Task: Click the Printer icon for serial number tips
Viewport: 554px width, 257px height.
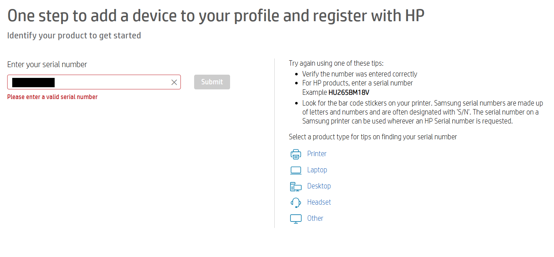Action: (296, 154)
